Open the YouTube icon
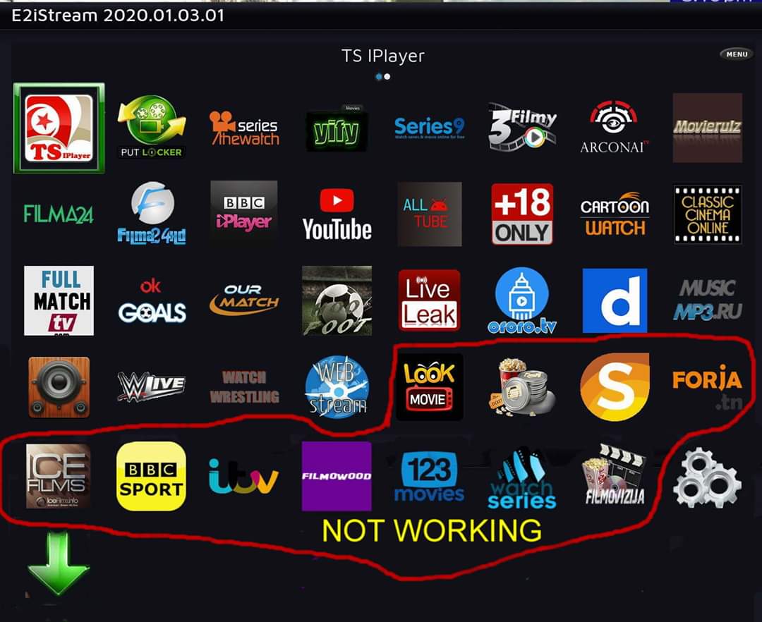The image size is (762, 622). [337, 214]
